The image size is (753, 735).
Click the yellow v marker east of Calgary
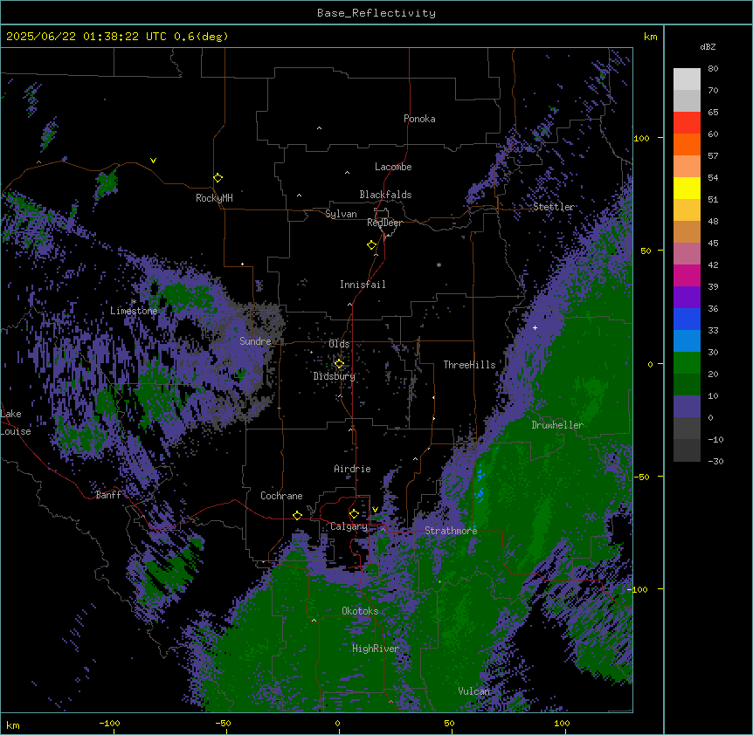(x=375, y=510)
